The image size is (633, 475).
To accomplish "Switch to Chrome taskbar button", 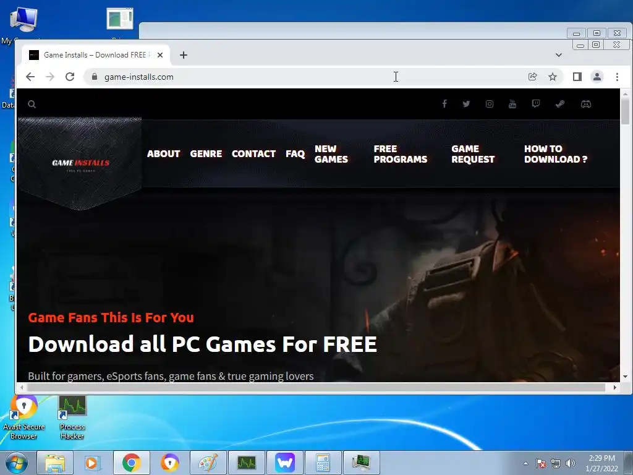I will pos(132,463).
